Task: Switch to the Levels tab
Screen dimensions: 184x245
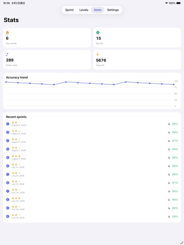Action: pyautogui.click(x=84, y=10)
